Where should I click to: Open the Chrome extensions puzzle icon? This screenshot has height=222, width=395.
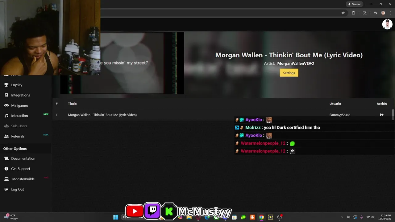354,13
